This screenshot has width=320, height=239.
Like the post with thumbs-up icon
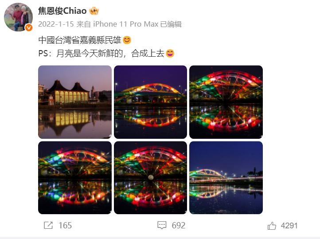point(272,226)
